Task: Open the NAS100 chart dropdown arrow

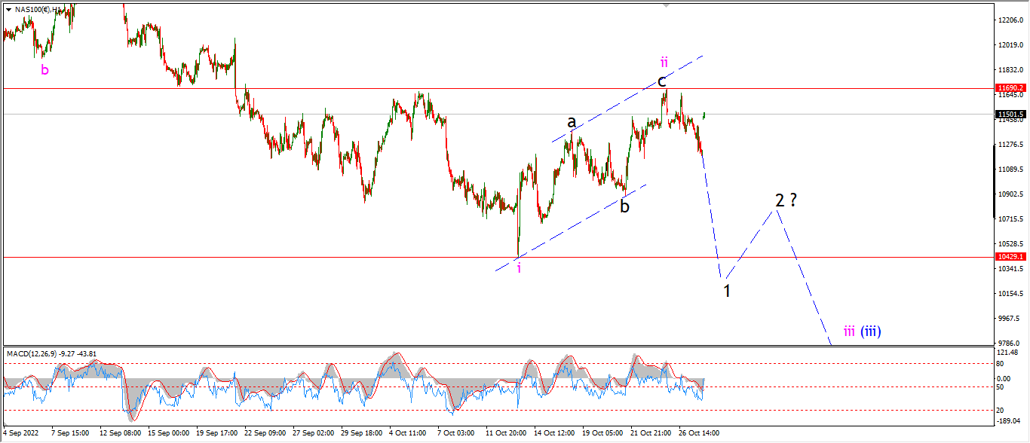Action: (8, 10)
